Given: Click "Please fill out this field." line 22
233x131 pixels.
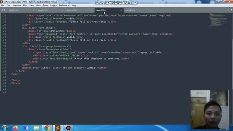Looking at the screenshot, I should pos(88,22).
